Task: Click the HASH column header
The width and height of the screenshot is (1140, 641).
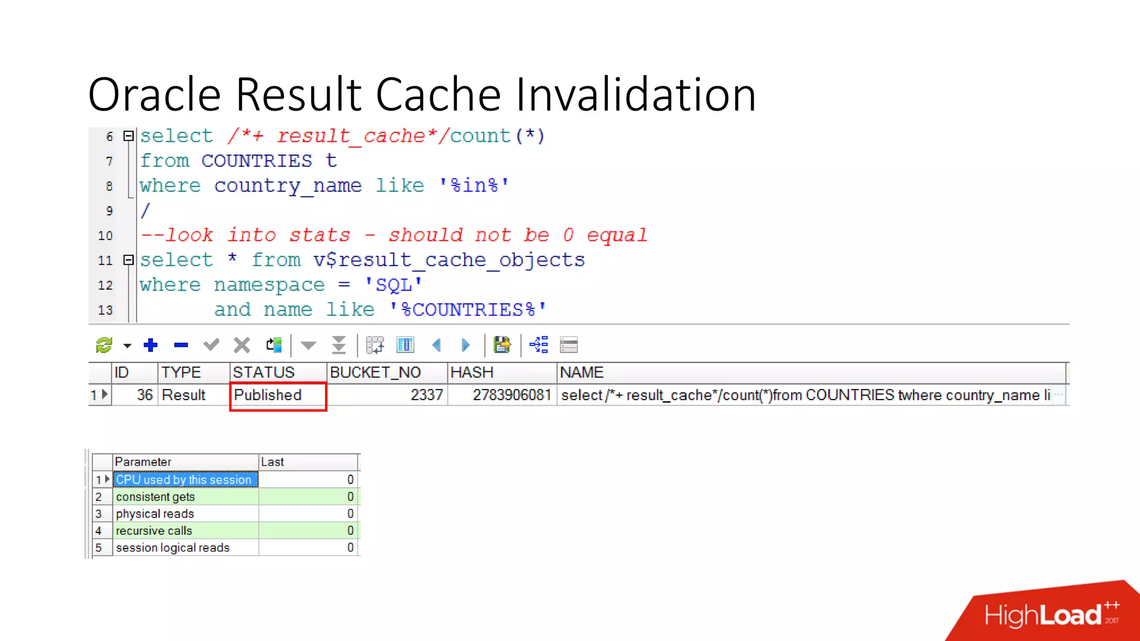Action: pyautogui.click(x=502, y=372)
